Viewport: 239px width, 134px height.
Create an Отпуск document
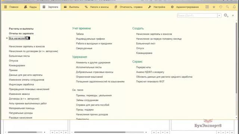click(x=140, y=48)
